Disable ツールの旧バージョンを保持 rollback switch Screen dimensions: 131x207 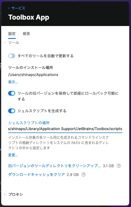tap(12, 93)
